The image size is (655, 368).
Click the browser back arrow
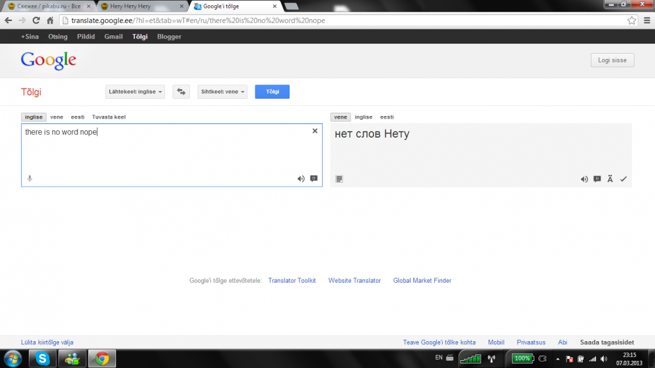tap(9, 20)
